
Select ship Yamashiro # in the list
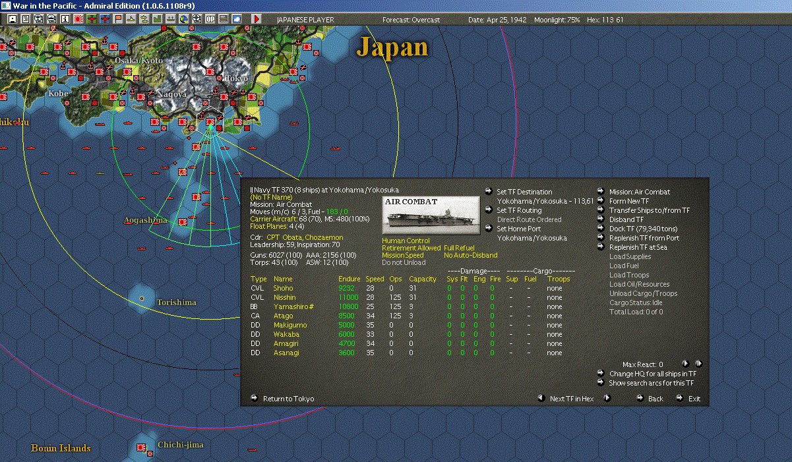click(293, 306)
